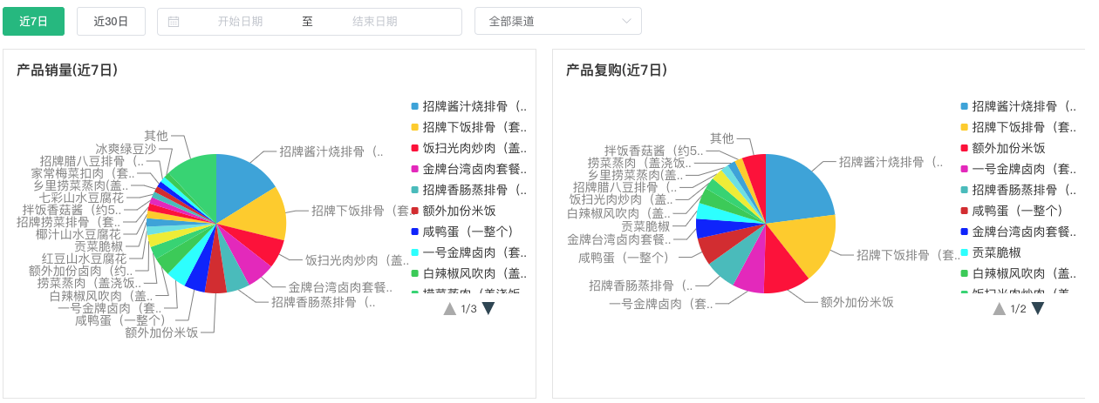The height and width of the screenshot is (403, 1099).
Task: Click blue 招牌酱汁烧排骨 legend marker in sales chart
Action: pos(415,106)
